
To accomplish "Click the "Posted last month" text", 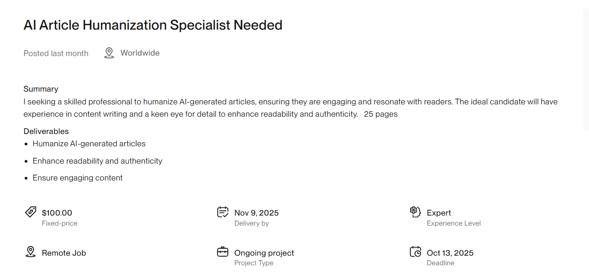I will pos(56,53).
